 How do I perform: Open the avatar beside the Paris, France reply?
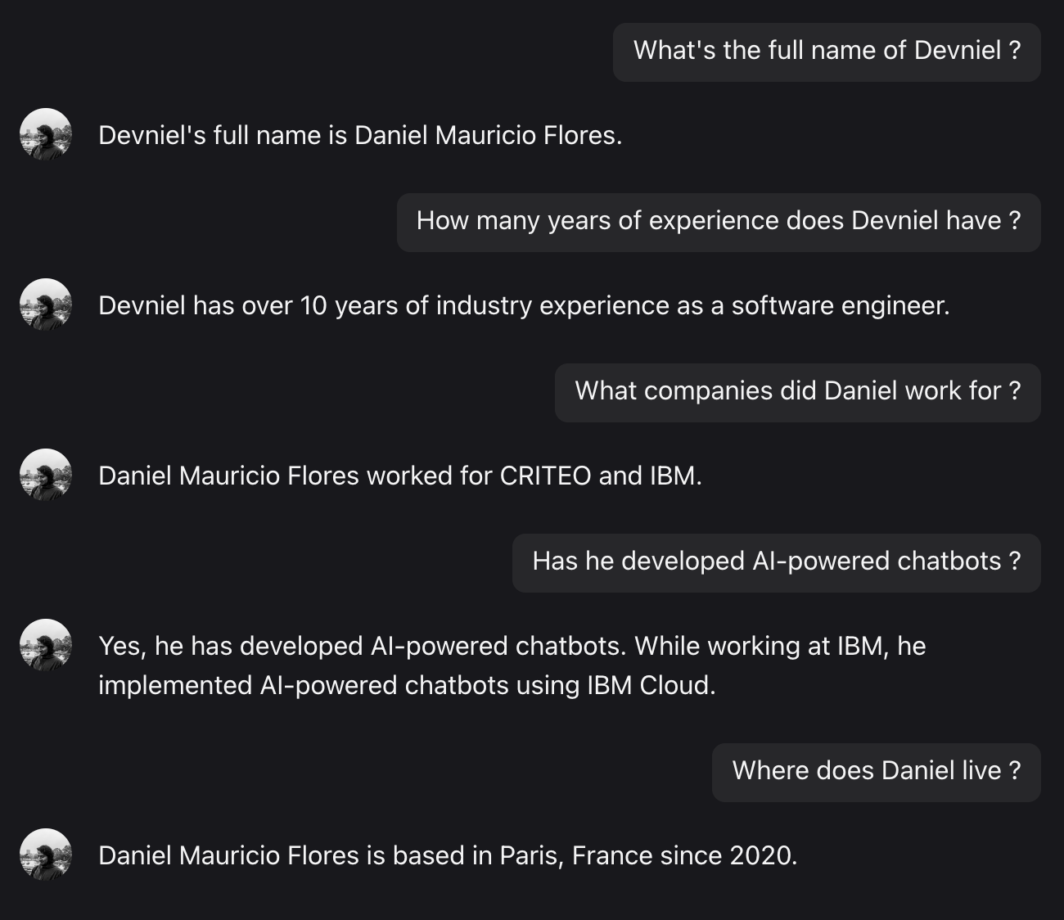click(x=46, y=855)
